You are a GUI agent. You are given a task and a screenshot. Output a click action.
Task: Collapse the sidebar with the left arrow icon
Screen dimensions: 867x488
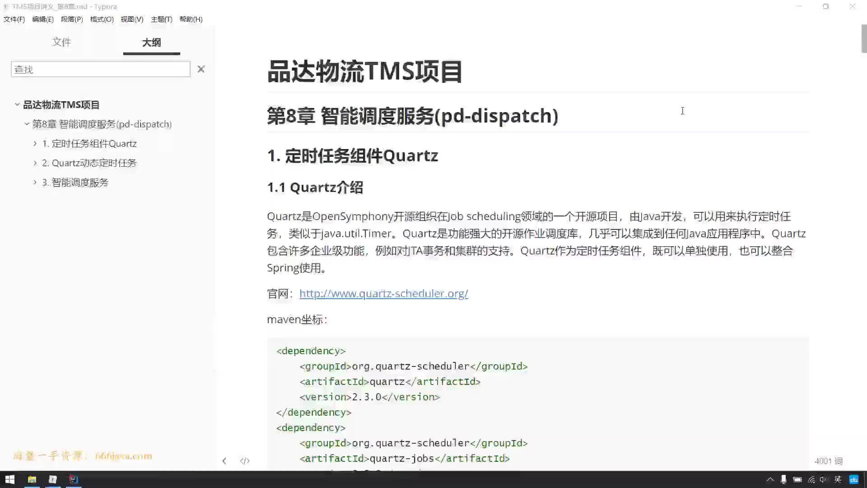224,461
